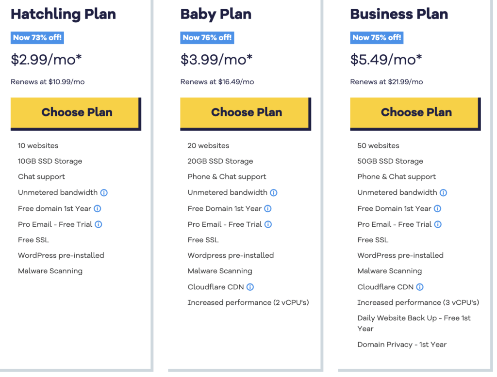The height and width of the screenshot is (377, 497).
Task: Click the Now 73% off badge
Action: (37, 37)
